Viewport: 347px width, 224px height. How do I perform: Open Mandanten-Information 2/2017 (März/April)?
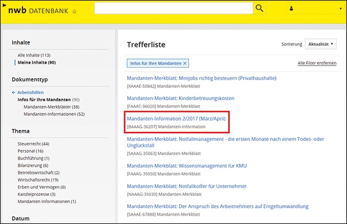click(x=177, y=118)
